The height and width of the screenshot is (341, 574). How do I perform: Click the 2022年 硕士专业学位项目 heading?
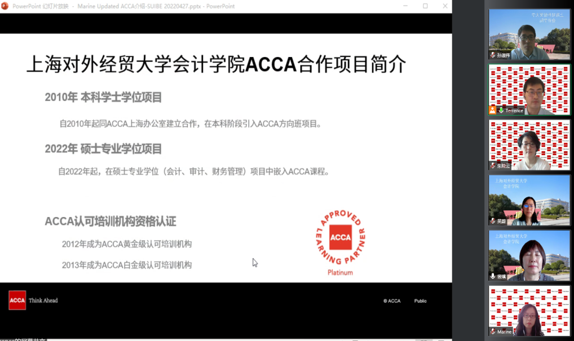tap(103, 149)
